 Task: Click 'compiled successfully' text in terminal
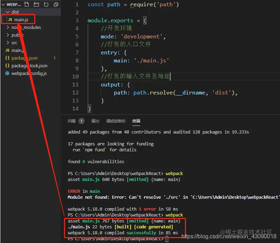click(x=130, y=233)
